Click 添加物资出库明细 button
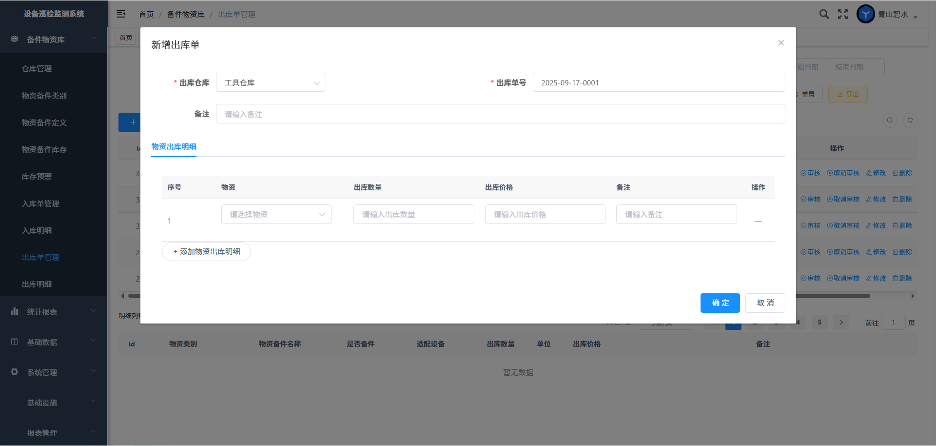 (x=206, y=252)
